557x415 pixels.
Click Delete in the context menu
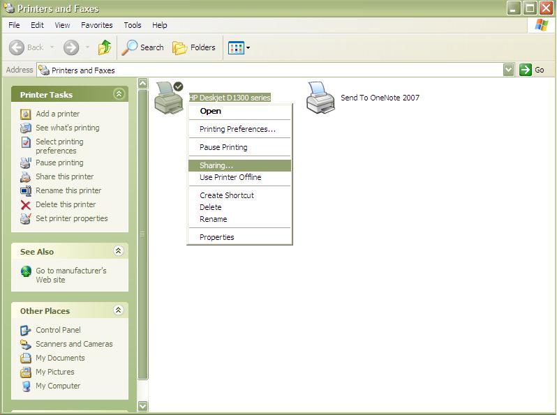[240, 207]
